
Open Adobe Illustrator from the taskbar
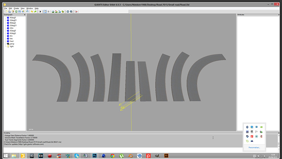click(x=167, y=155)
